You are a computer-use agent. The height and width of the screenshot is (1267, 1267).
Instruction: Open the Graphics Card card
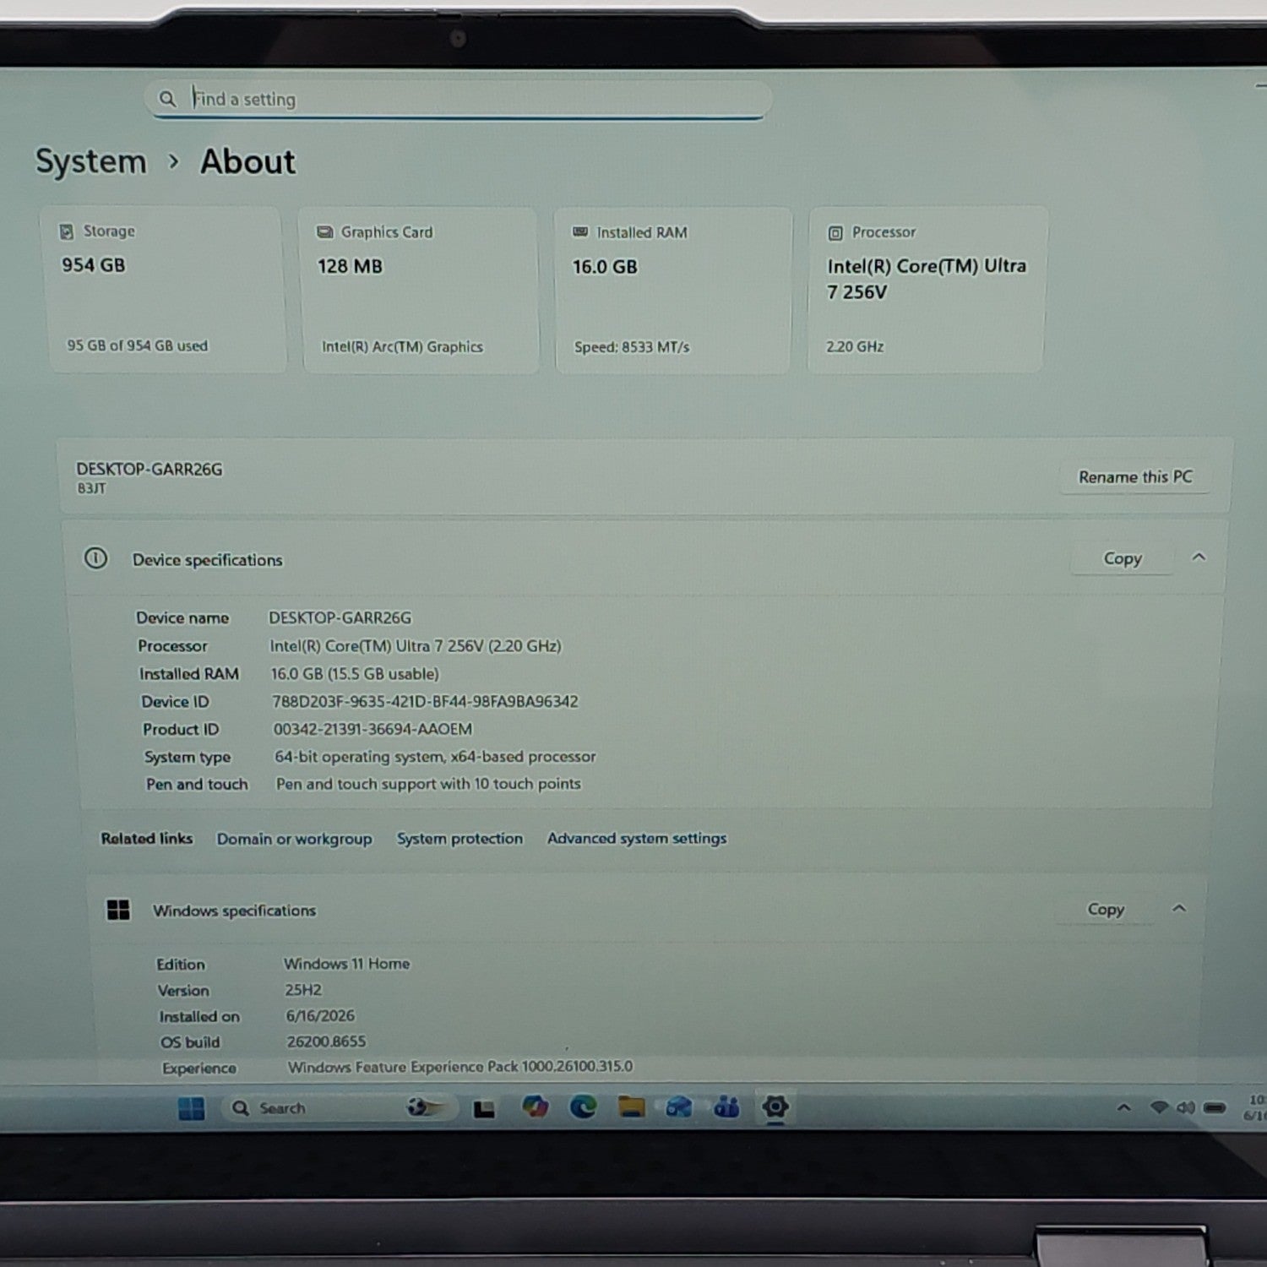click(x=419, y=291)
